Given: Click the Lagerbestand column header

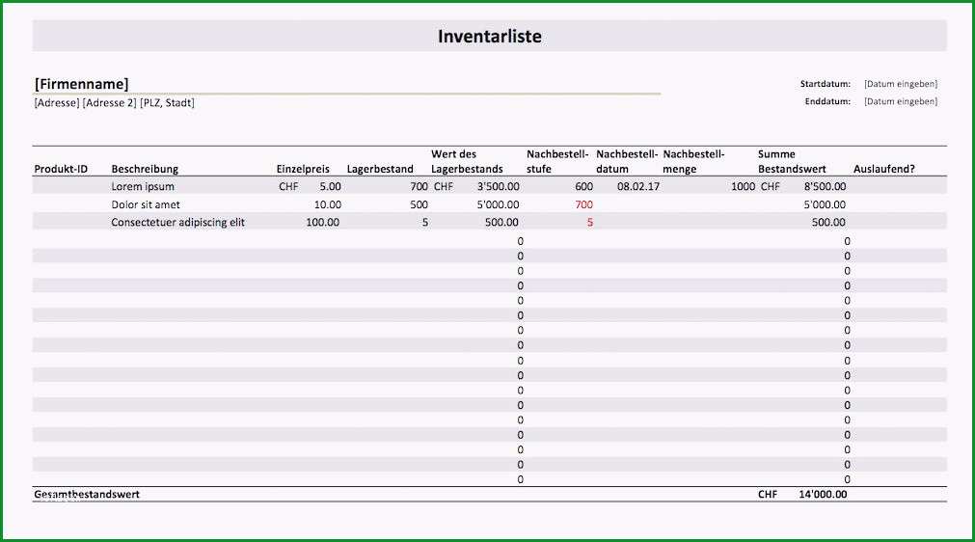Looking at the screenshot, I should click(380, 169).
